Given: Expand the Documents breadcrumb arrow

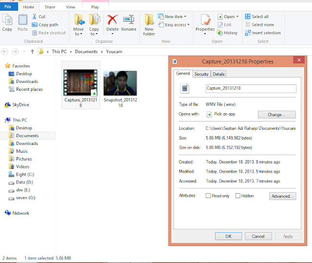Looking at the screenshot, I should 102,52.
